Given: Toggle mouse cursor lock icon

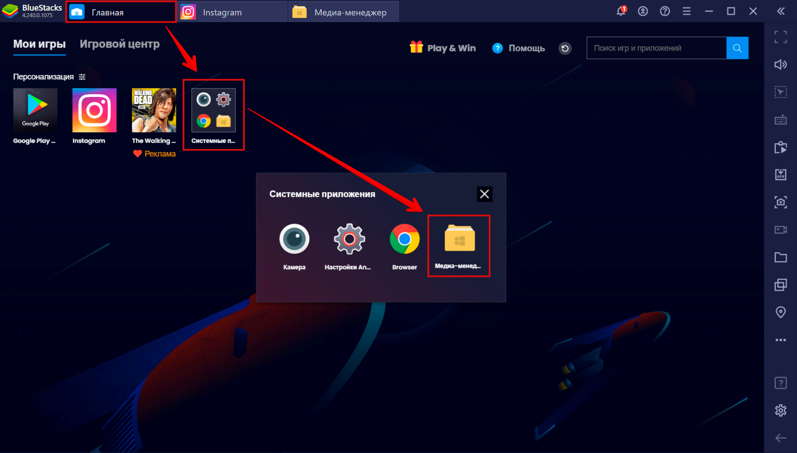Looking at the screenshot, I should [x=781, y=92].
